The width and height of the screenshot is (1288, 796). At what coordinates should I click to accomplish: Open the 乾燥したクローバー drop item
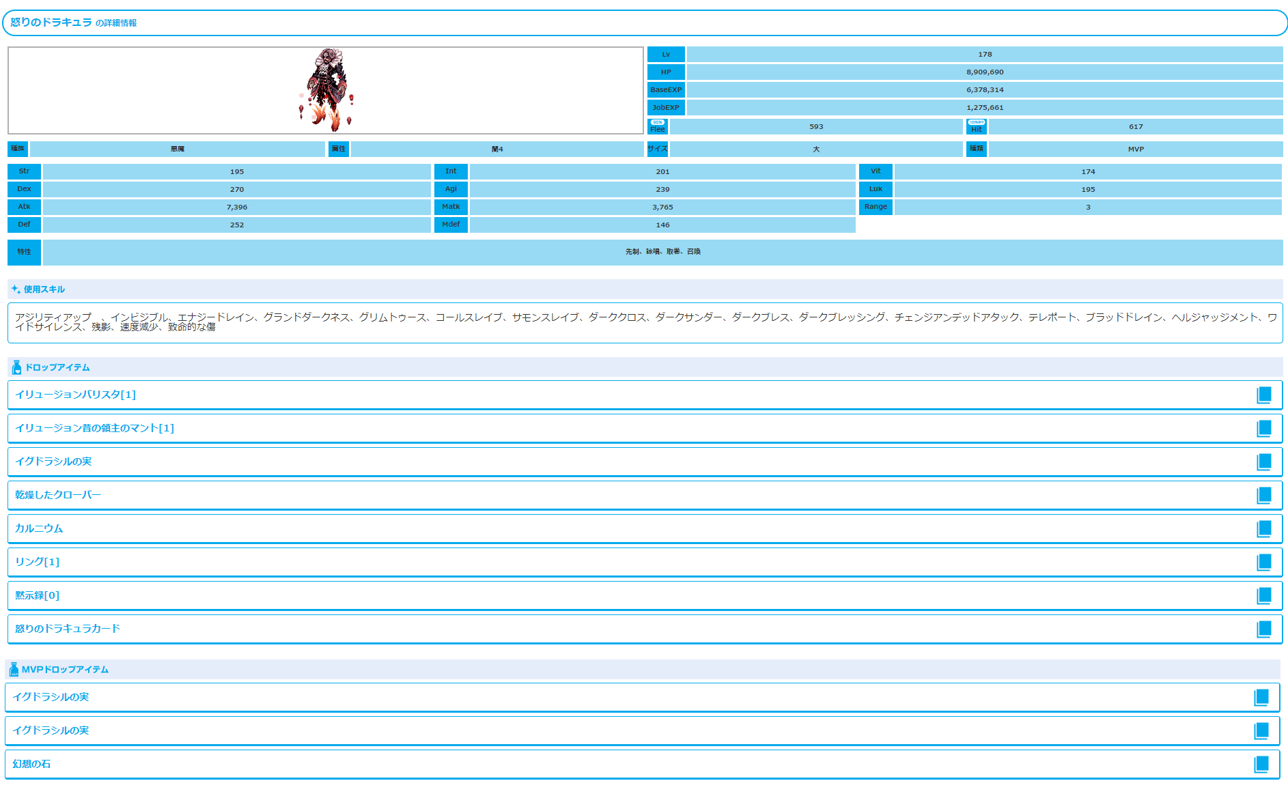[58, 495]
